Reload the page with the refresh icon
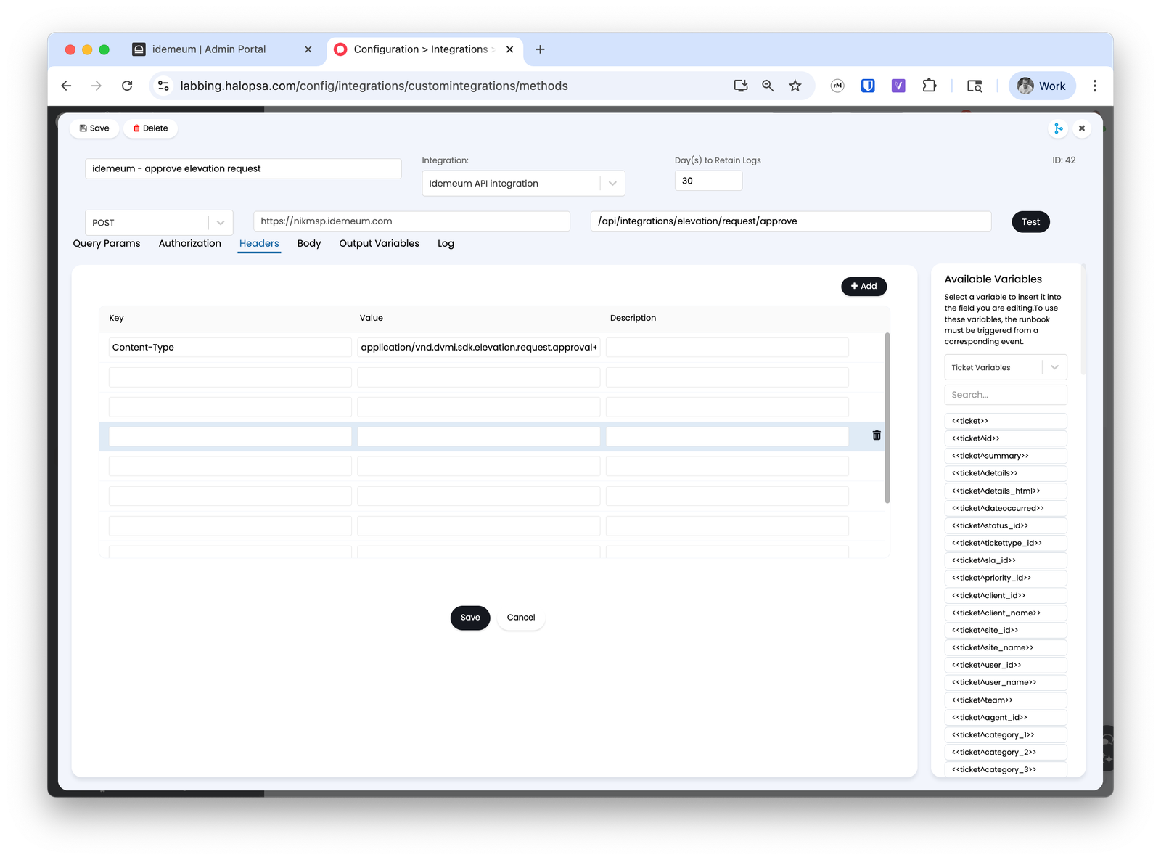 click(x=127, y=86)
